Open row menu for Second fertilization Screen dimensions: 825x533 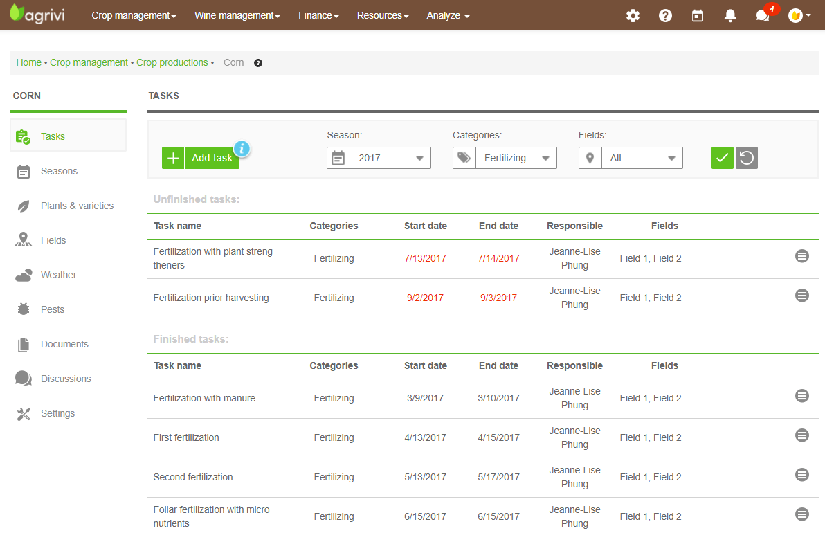point(801,475)
